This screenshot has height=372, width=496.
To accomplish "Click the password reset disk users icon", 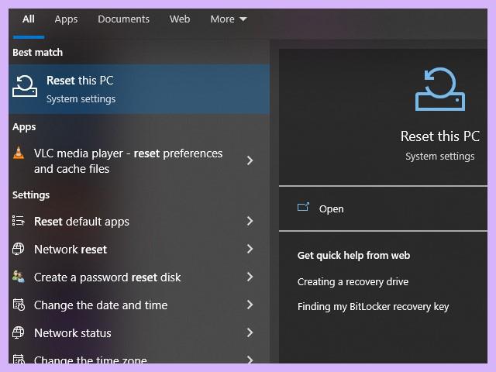I will click(x=19, y=277).
